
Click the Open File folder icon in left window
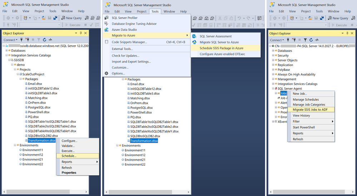tap(44, 18)
